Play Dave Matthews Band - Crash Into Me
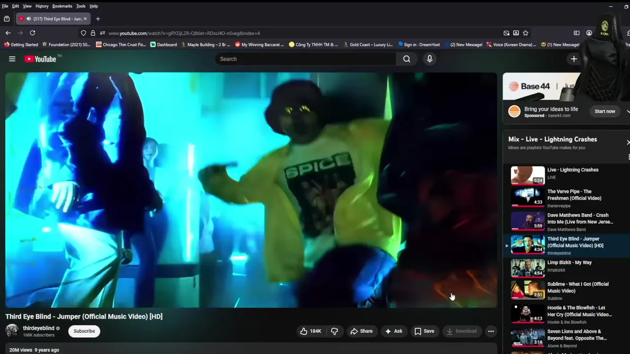This screenshot has height=354, width=630. pyautogui.click(x=566, y=222)
